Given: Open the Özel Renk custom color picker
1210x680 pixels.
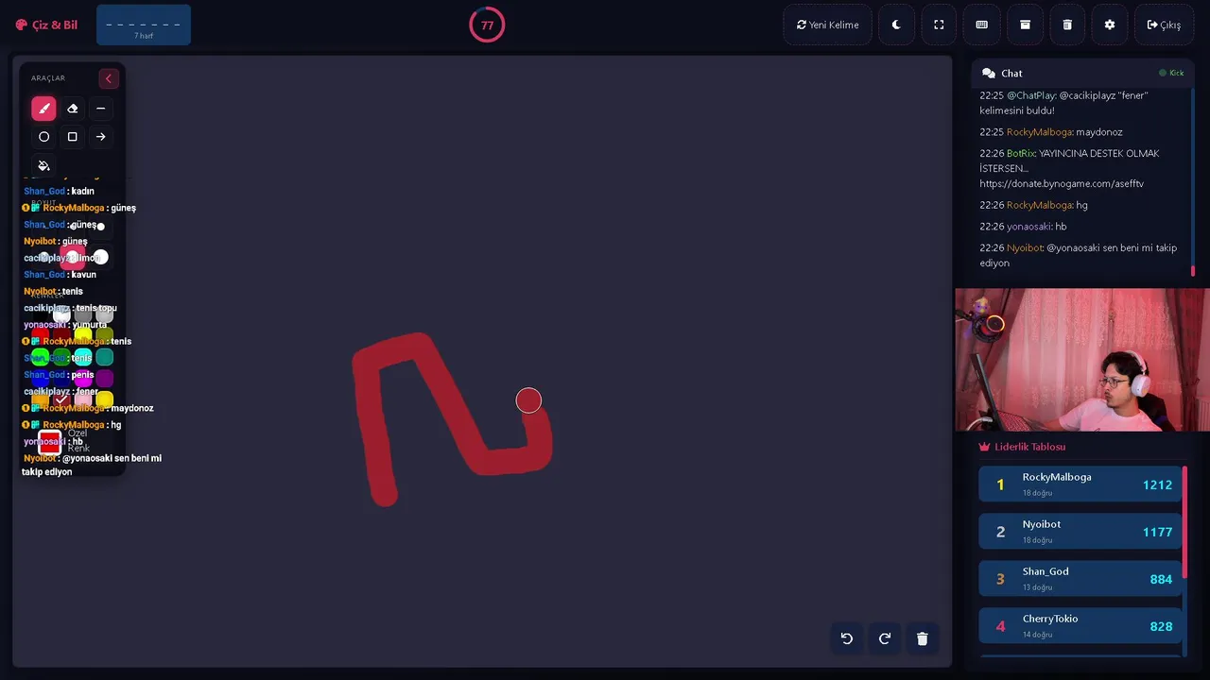Looking at the screenshot, I should [50, 441].
